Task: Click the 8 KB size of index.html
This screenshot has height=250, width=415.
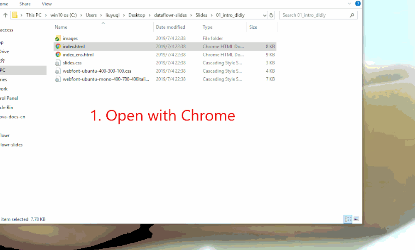Action: (270, 46)
